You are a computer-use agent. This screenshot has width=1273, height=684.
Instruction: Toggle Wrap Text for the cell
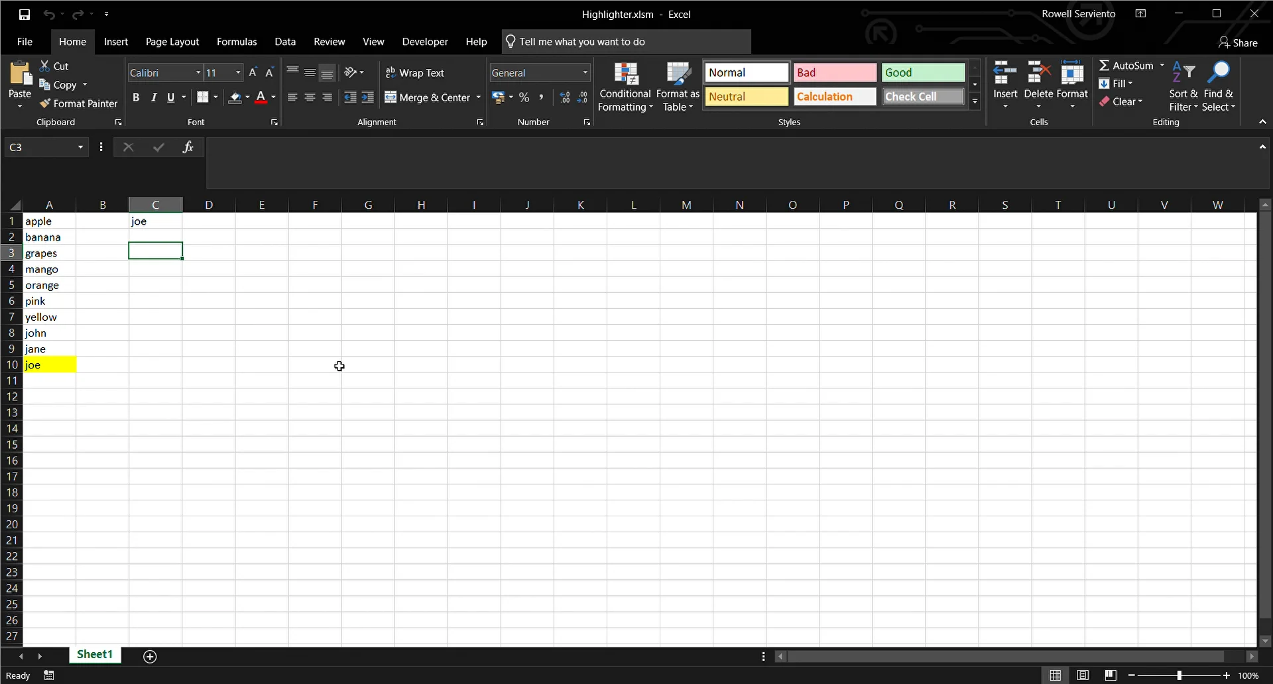point(415,73)
